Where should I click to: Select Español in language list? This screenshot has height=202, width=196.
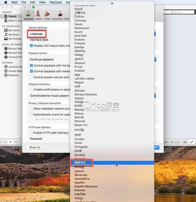tap(112, 183)
